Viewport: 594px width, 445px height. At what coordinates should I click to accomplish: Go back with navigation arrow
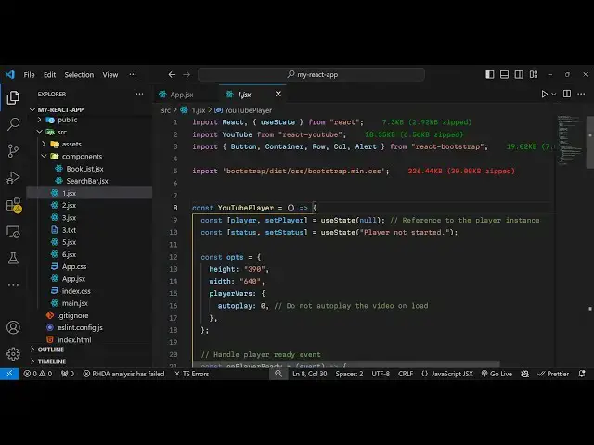click(x=172, y=74)
